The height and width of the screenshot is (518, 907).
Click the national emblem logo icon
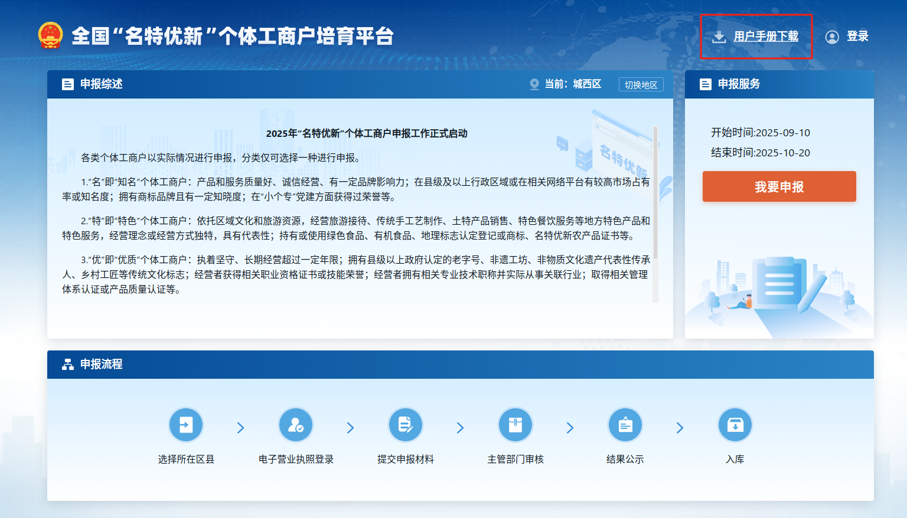pos(50,35)
